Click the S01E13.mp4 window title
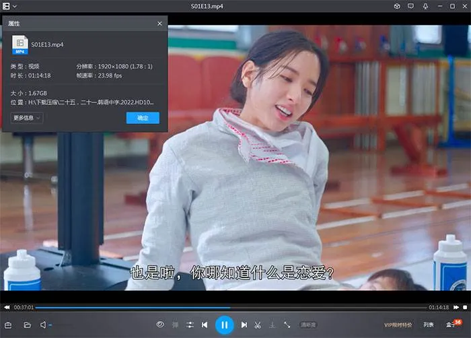471x338 pixels. [x=207, y=6]
